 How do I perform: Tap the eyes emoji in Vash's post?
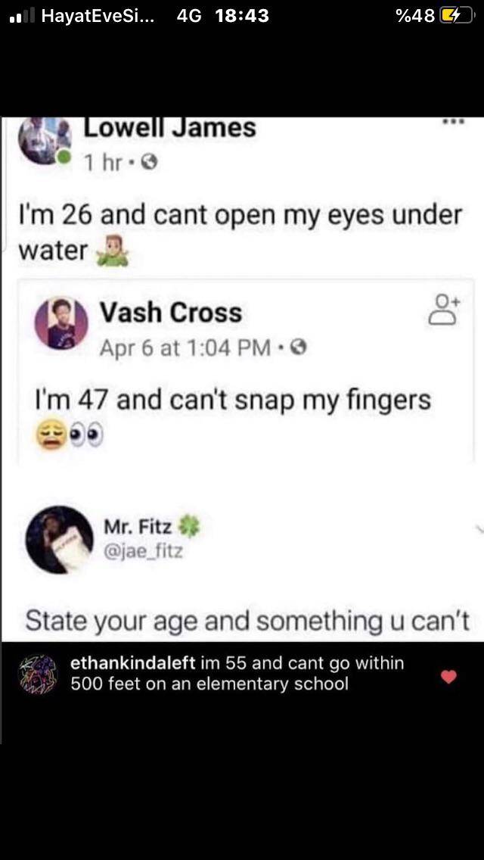[x=84, y=436]
